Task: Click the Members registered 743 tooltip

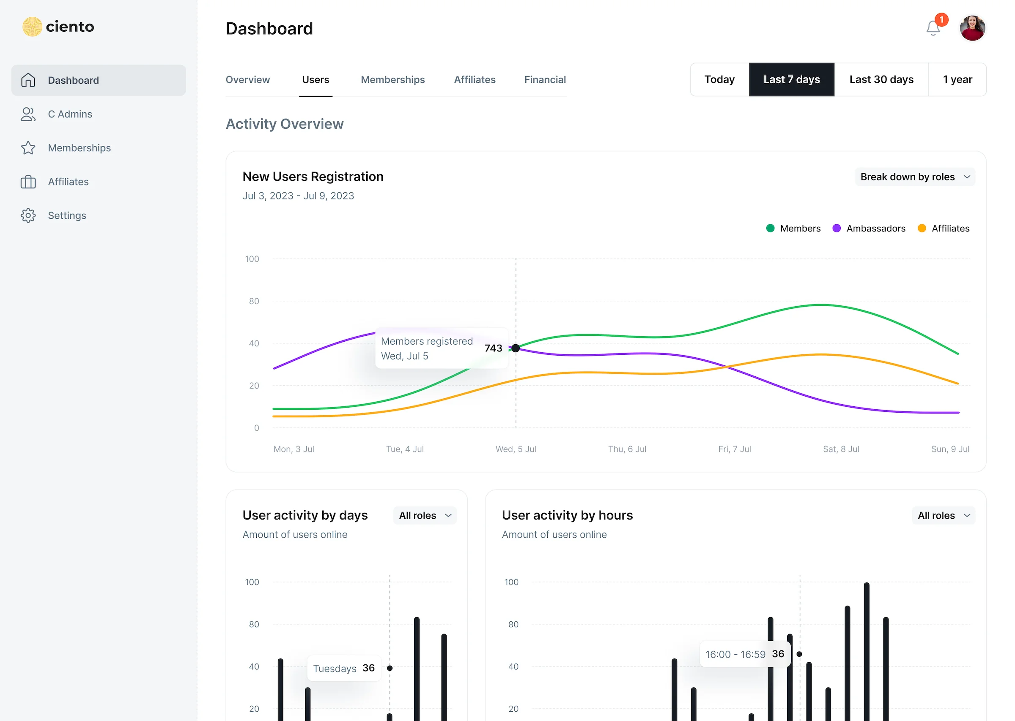Action: [x=442, y=348]
